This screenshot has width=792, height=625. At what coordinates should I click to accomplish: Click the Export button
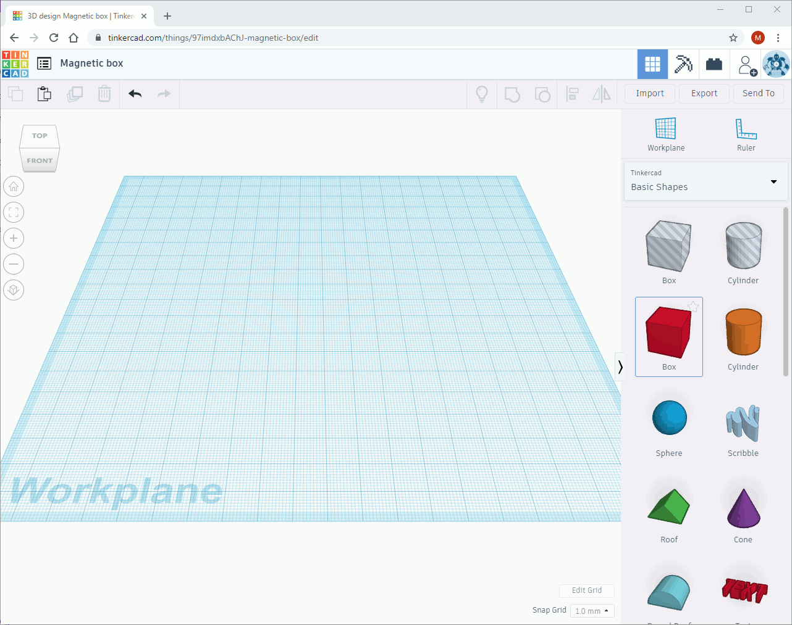tap(704, 94)
